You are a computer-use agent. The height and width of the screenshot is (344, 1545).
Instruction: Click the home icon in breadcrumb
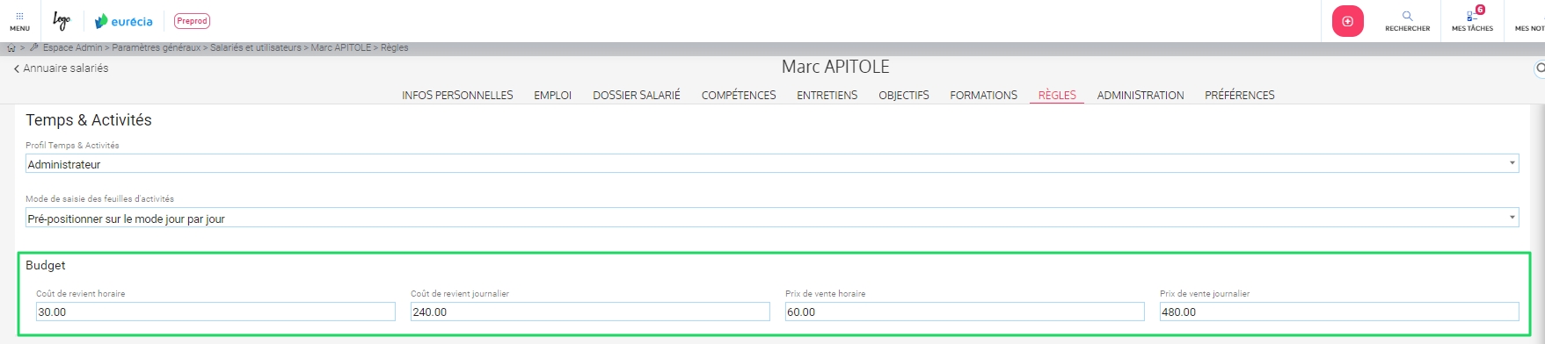[x=11, y=48]
